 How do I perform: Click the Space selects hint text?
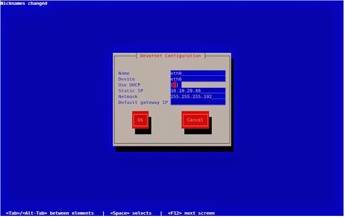[131, 213]
